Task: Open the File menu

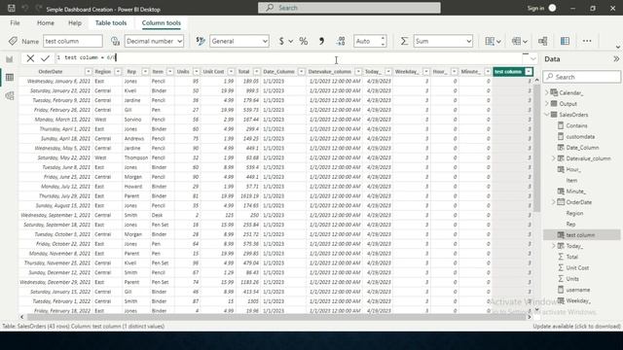Action: pos(16,23)
